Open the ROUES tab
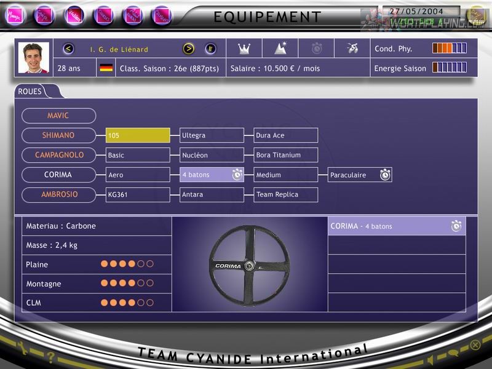The height and width of the screenshot is (369, 492). [31, 92]
